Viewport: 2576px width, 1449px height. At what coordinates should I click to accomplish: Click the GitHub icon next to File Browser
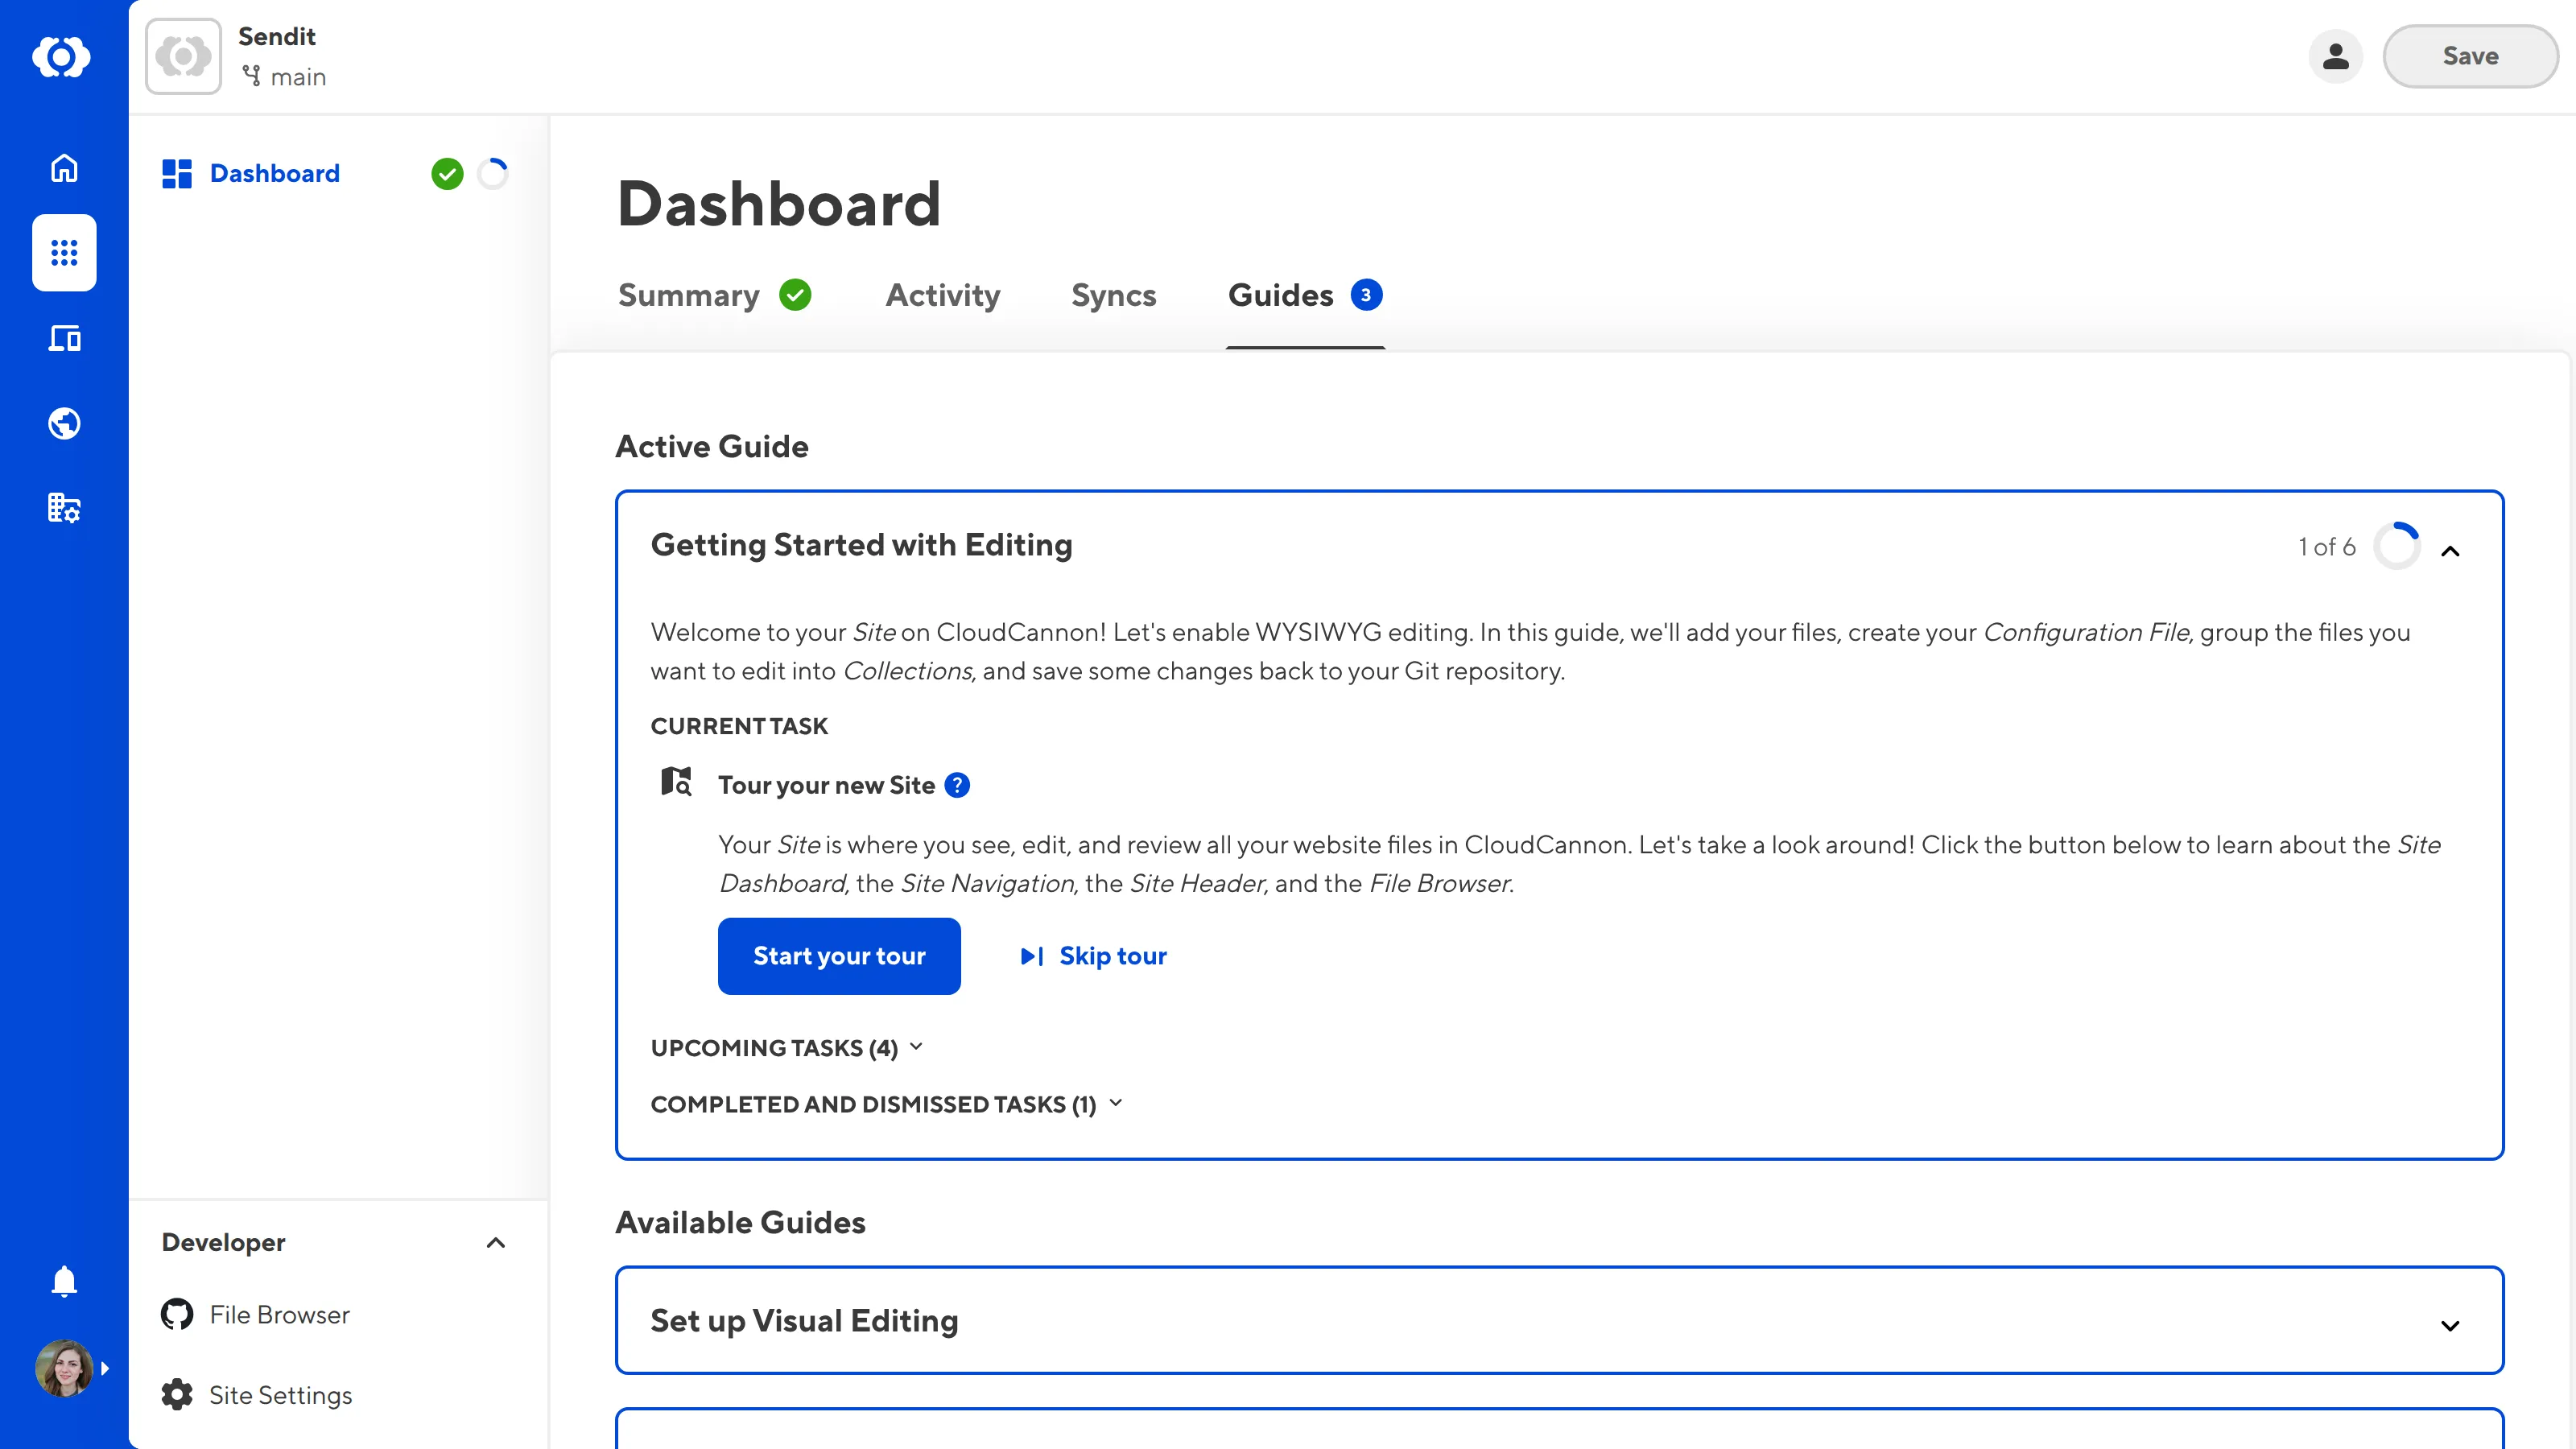(x=176, y=1314)
